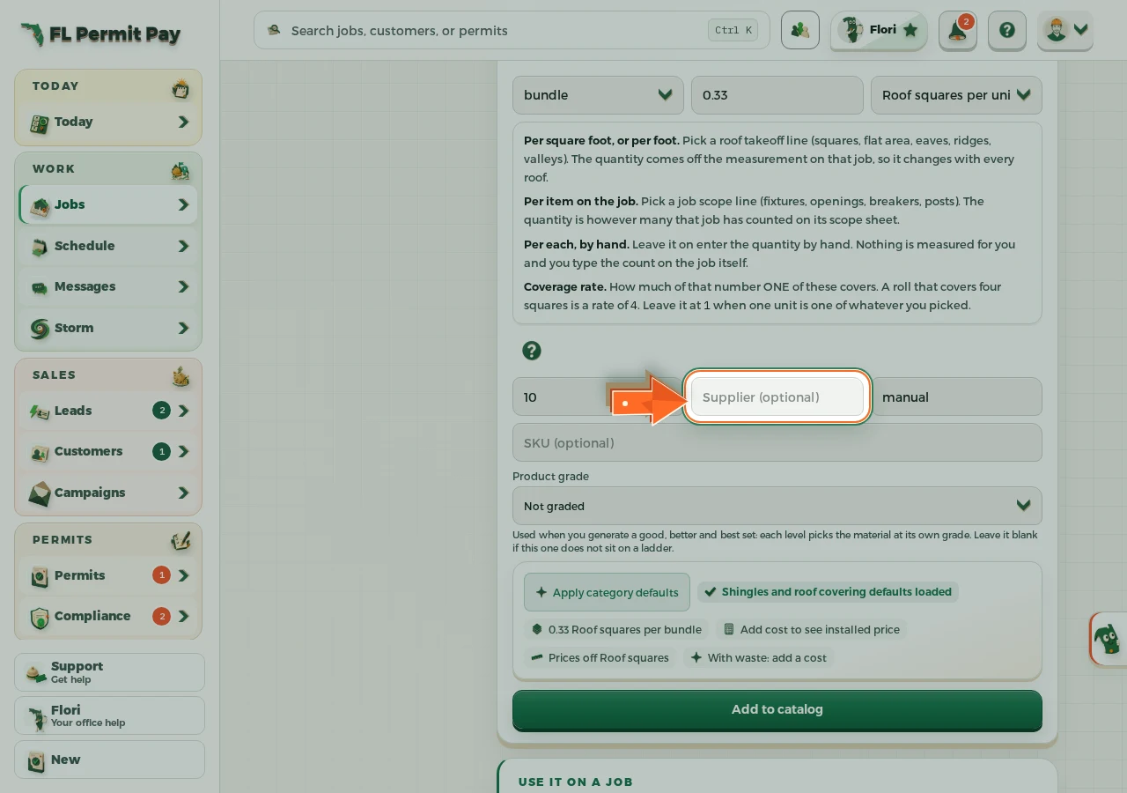Click the Leads icon in sidebar
The image size is (1127, 793).
[x=40, y=411]
